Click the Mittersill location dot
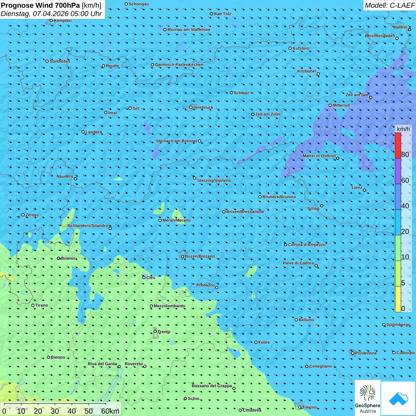Viewport: 416px width, 416px height. [x=330, y=105]
